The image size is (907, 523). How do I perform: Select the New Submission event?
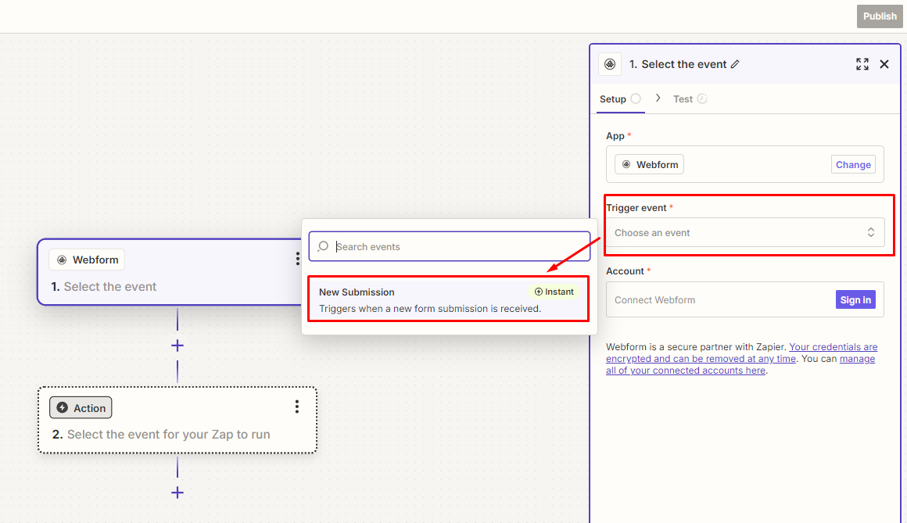[x=449, y=299]
